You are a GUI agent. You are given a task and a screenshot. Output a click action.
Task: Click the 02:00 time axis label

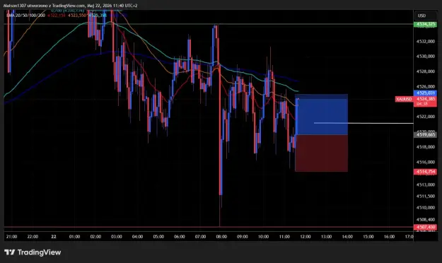95,237
